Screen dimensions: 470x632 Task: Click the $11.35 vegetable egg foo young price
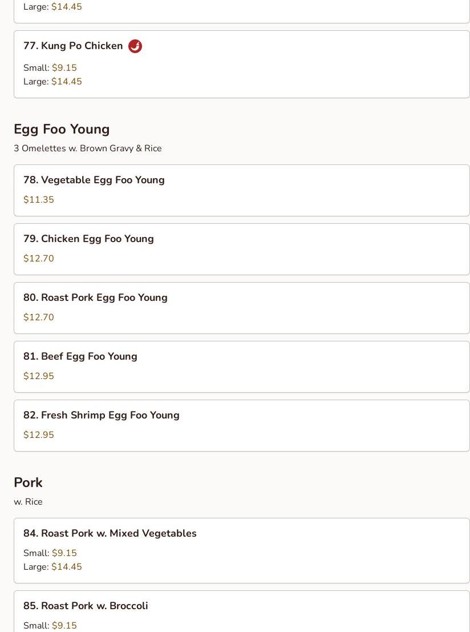(x=39, y=200)
